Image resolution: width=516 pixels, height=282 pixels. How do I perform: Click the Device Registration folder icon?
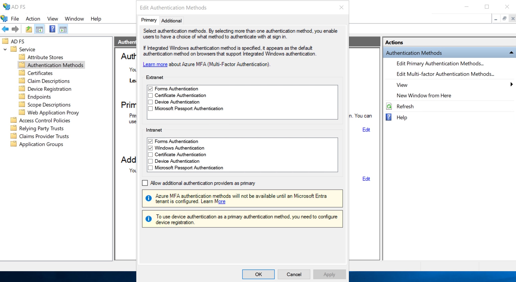pos(22,88)
